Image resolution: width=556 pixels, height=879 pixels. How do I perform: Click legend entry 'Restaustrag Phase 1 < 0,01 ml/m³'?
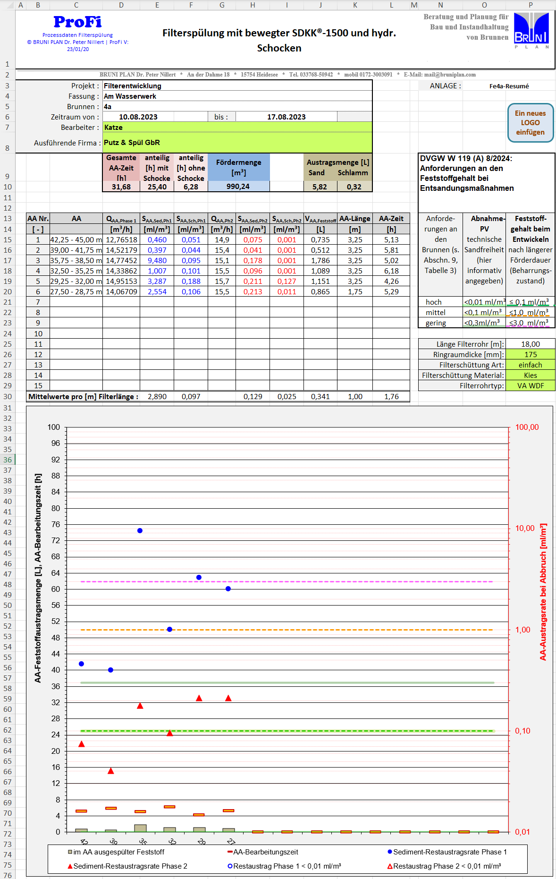[284, 866]
